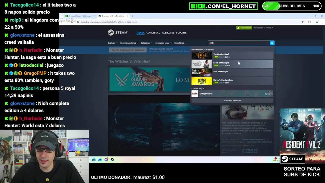This screenshot has height=183, width=325.
Task: Expand the Categorías dropdown
Action: coord(147,43)
